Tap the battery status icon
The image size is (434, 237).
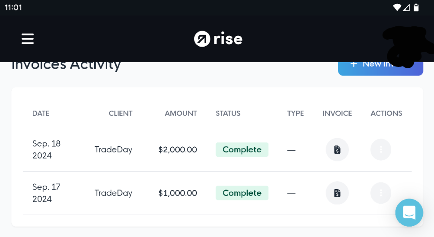pyautogui.click(x=416, y=7)
